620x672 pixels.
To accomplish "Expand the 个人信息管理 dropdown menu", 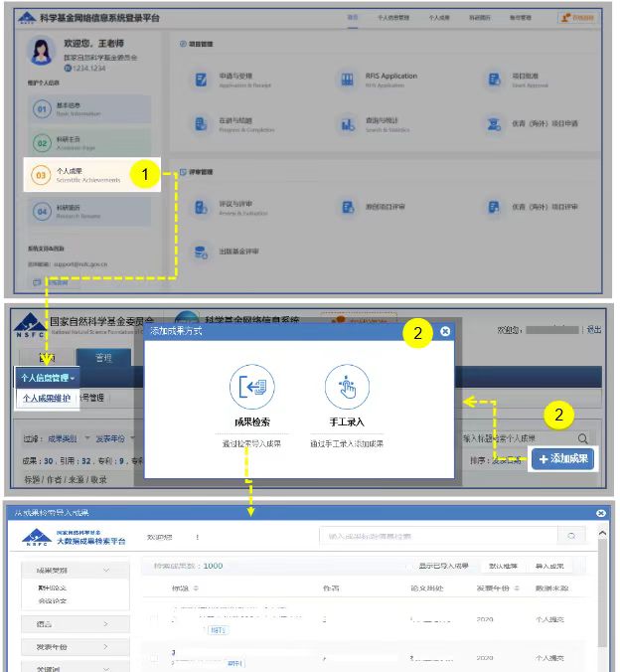I will click(x=48, y=378).
